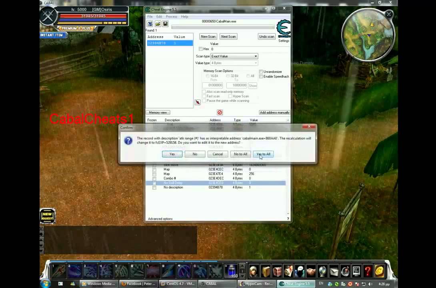Use skill slot 1 on the hotbar

click(58, 271)
